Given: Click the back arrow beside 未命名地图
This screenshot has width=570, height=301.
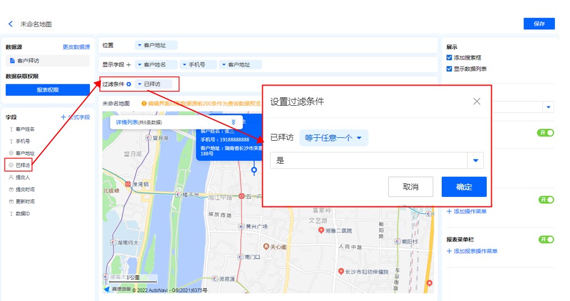Looking at the screenshot, I should click(10, 24).
